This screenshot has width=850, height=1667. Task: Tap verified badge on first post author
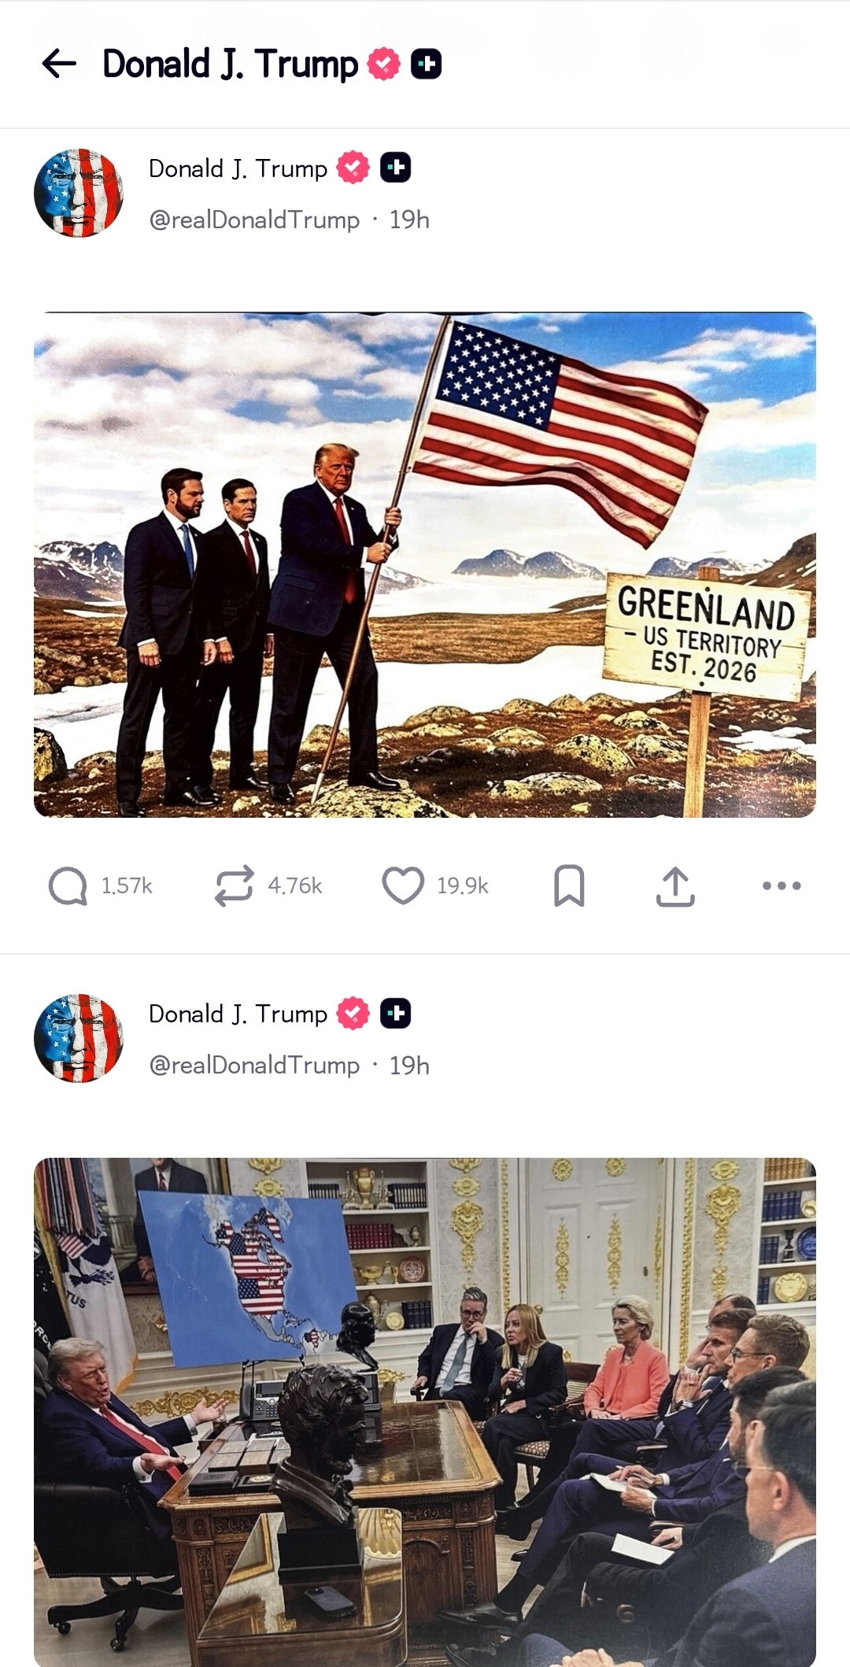(x=353, y=168)
